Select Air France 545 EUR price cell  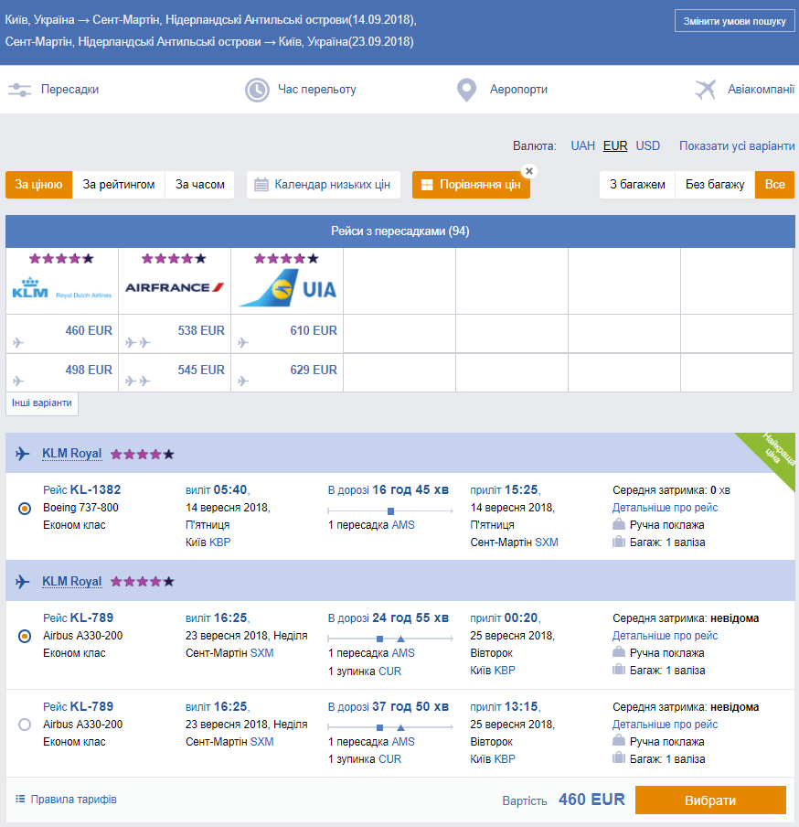(175, 372)
